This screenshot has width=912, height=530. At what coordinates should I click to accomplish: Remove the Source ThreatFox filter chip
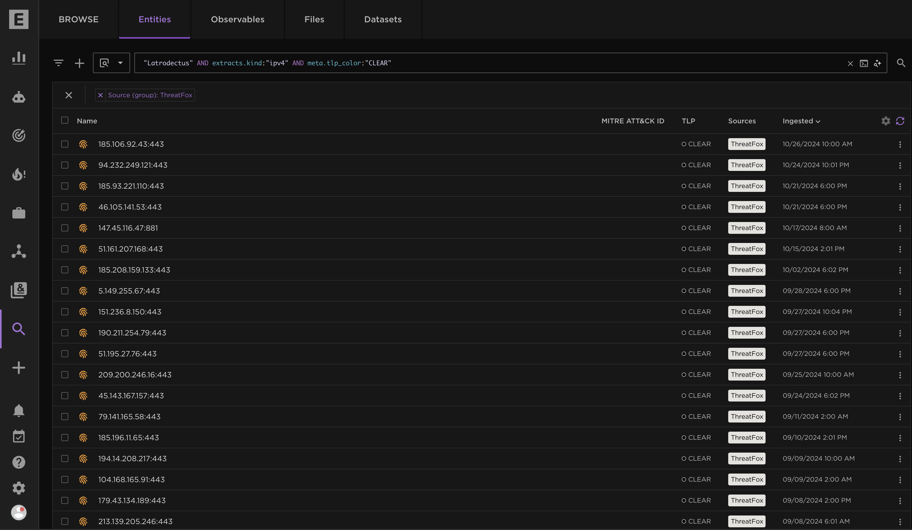coord(100,95)
